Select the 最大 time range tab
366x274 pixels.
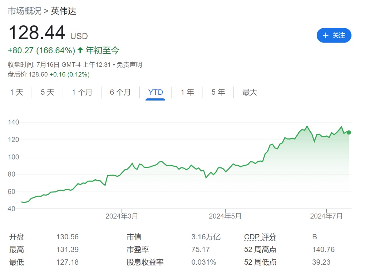[x=249, y=92]
